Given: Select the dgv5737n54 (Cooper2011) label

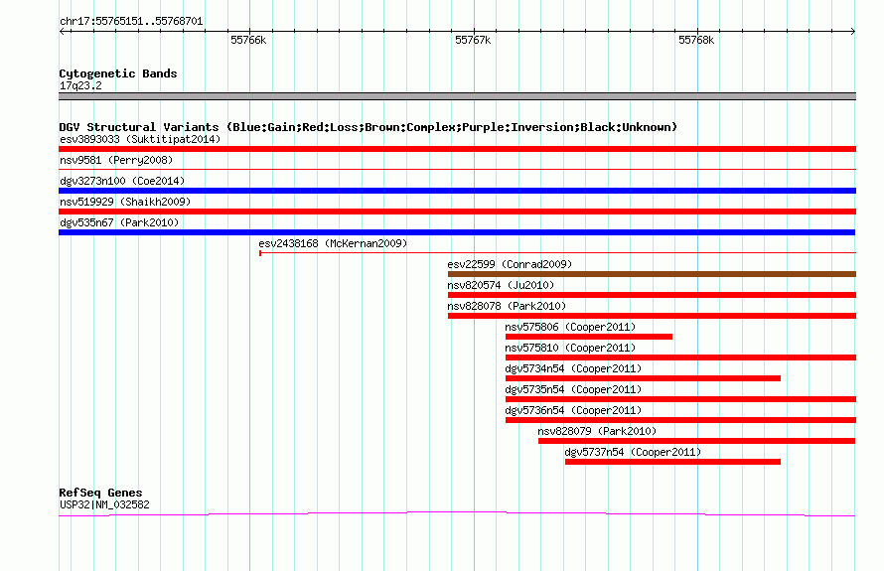Looking at the screenshot, I should [633, 452].
